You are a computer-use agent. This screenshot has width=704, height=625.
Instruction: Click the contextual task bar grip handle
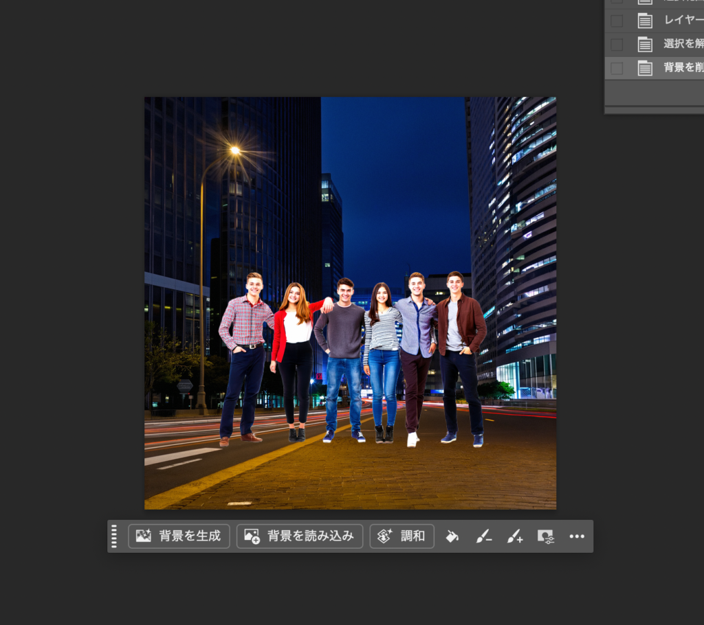(x=114, y=536)
